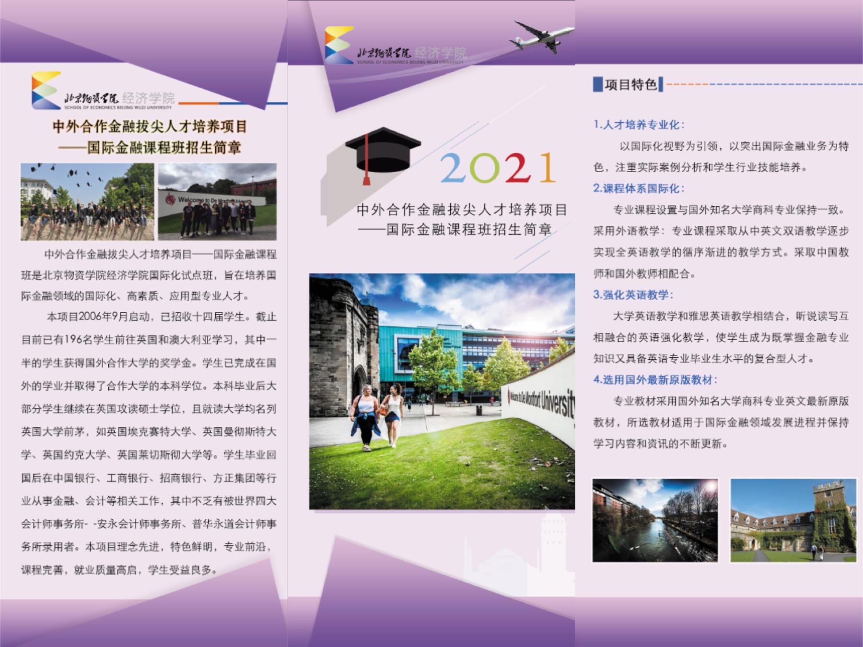Click the red dragon emblem on welcome sign
This screenshot has height=647, width=863.
pyautogui.click(x=169, y=199)
